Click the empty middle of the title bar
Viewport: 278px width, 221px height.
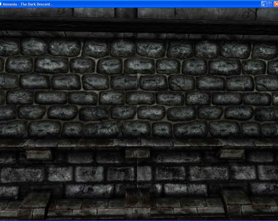155,4
